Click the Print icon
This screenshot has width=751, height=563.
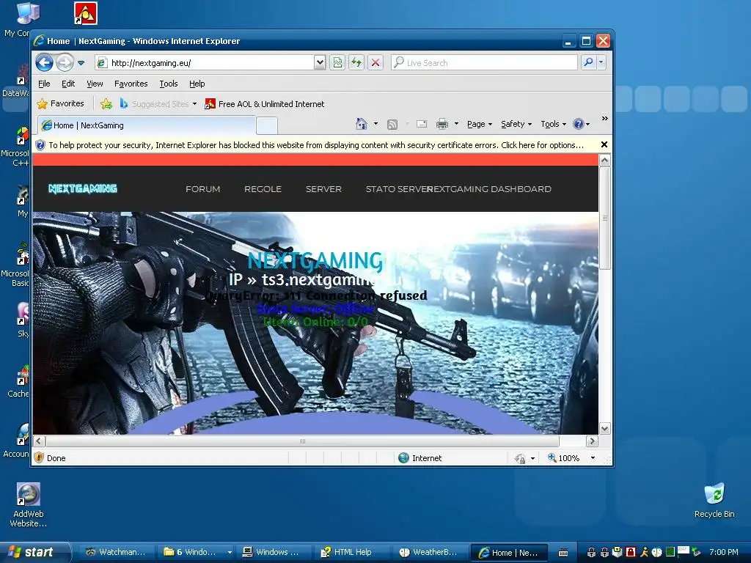[442, 124]
